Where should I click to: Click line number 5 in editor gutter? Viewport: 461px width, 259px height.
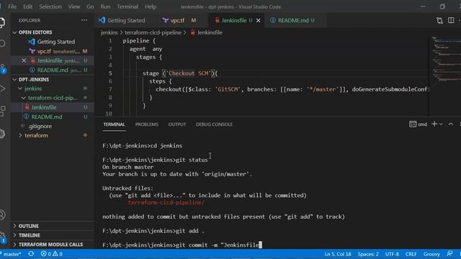pyautogui.click(x=110, y=73)
